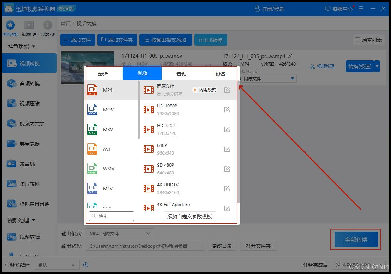This screenshot has width=391, height=274.
Task: Click the 添加文件 button
Action: [x=78, y=40]
